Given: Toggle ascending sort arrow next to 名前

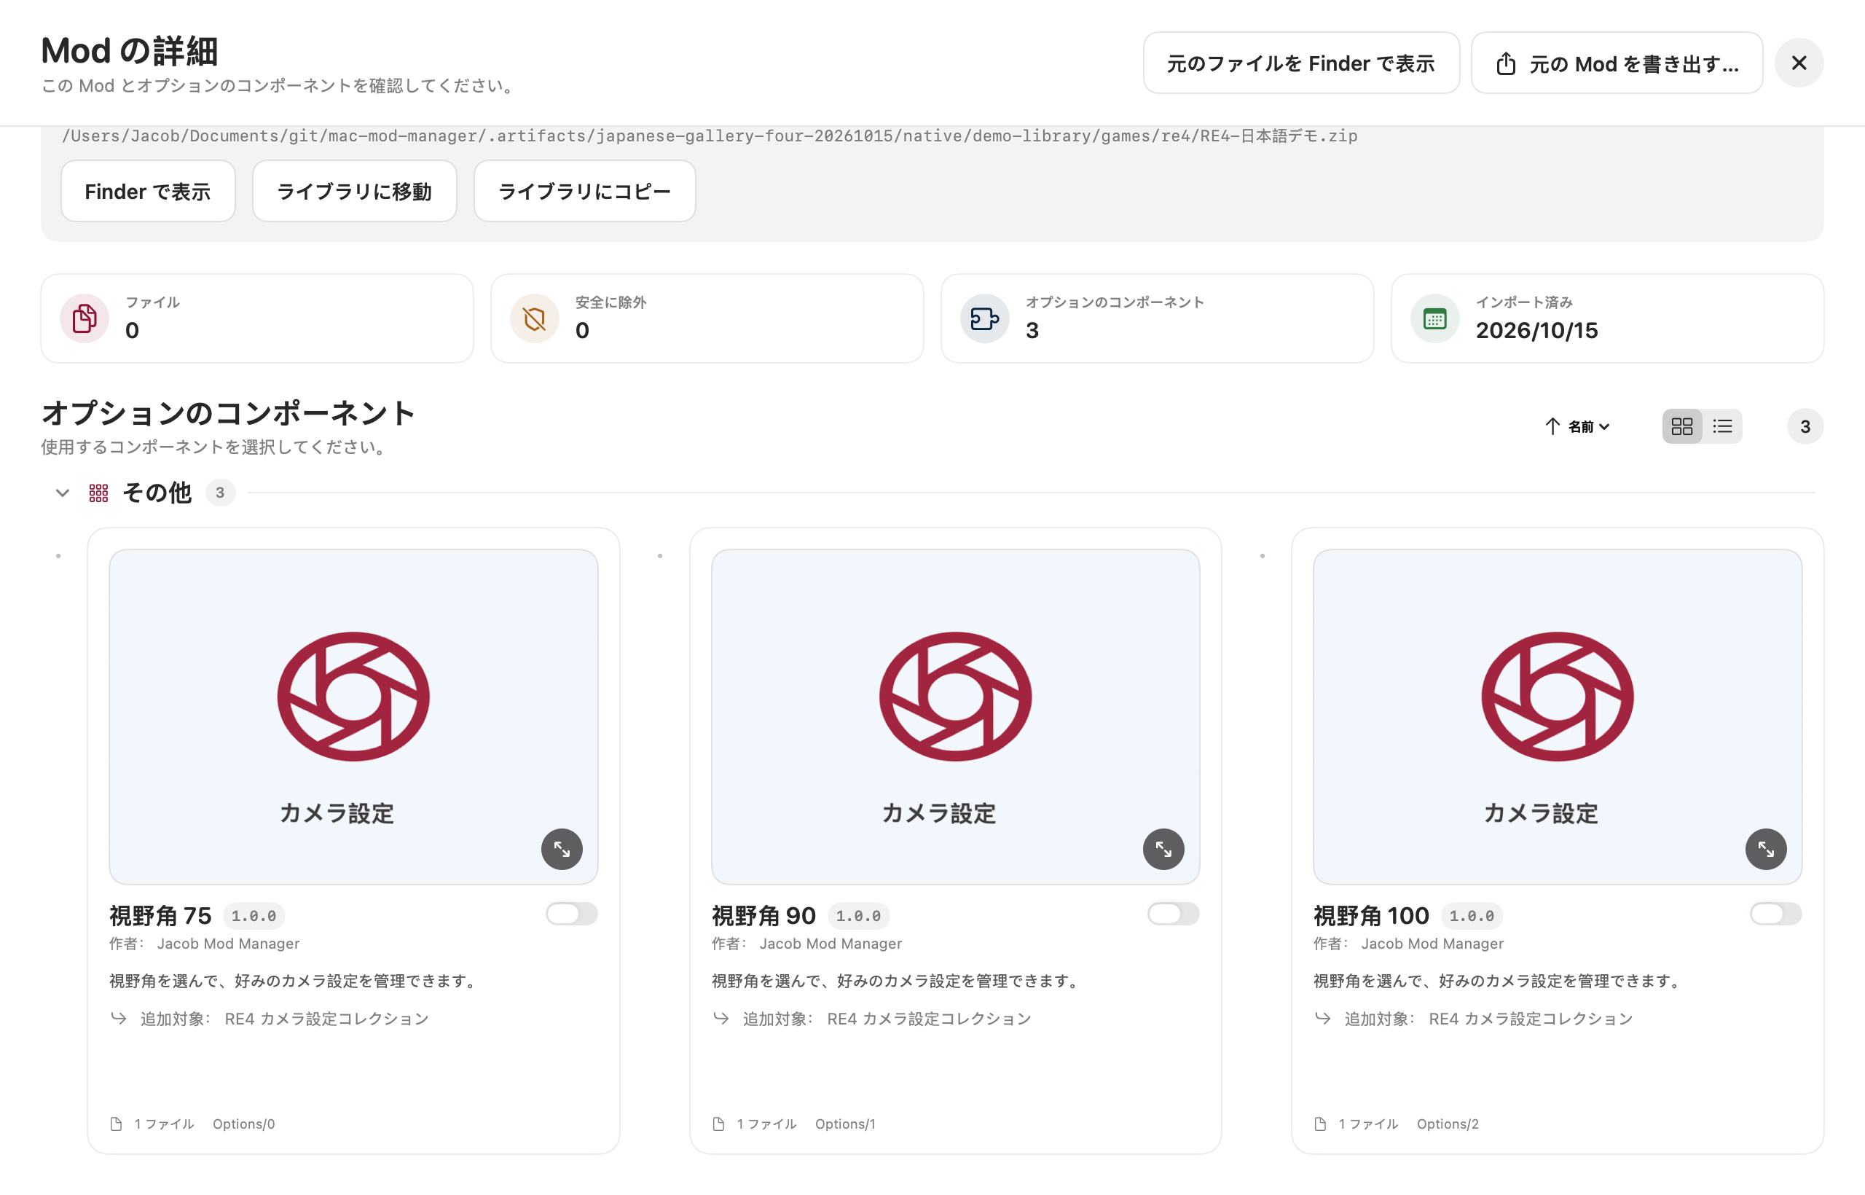Looking at the screenshot, I should click(1552, 426).
